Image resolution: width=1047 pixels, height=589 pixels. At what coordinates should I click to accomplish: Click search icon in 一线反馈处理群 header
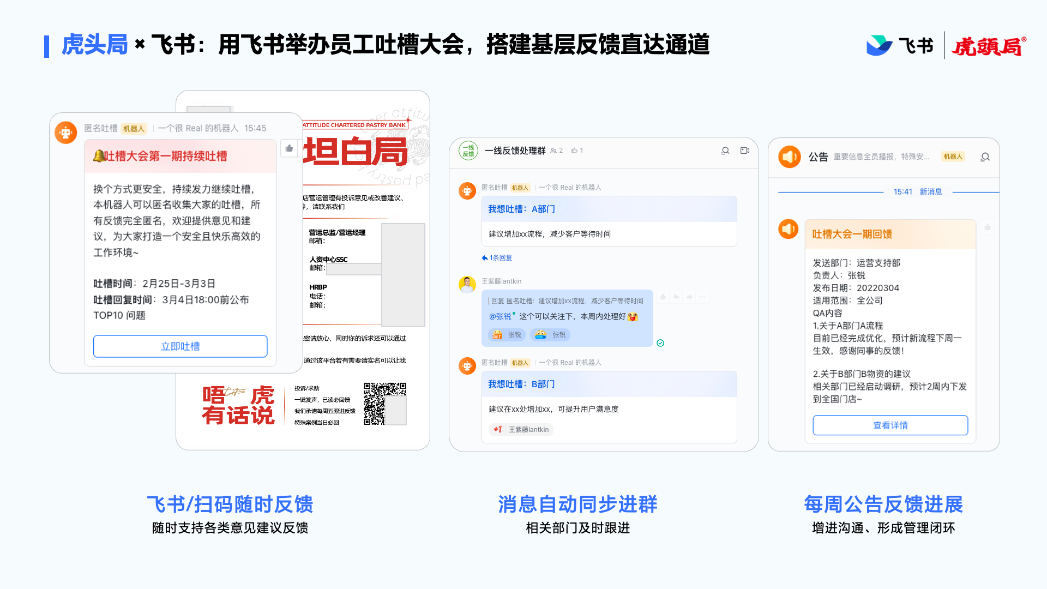725,151
